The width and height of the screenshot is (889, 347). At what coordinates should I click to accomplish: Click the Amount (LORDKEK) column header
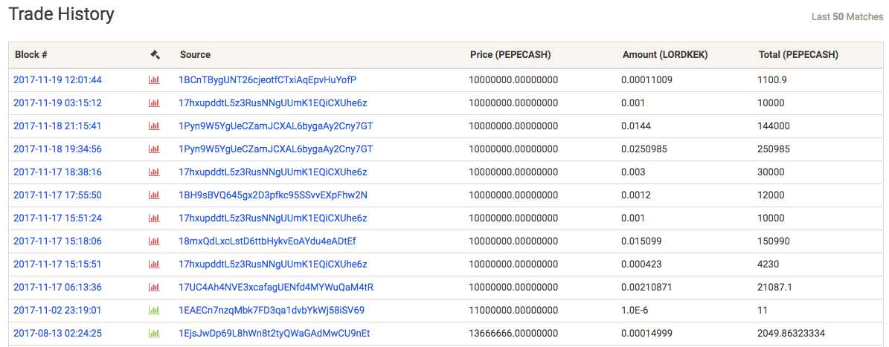click(x=665, y=55)
